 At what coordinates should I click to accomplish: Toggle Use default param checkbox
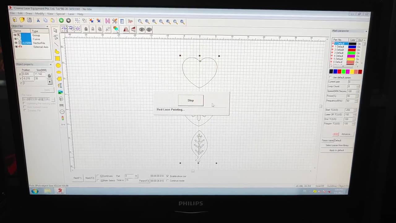click(x=330, y=77)
